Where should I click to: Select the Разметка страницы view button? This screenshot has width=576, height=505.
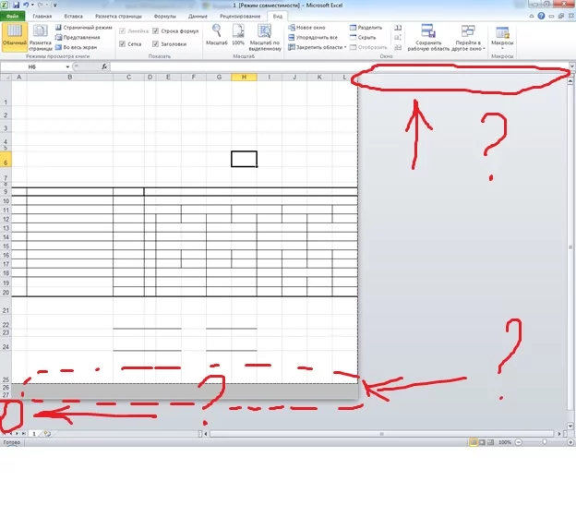pyautogui.click(x=41, y=38)
